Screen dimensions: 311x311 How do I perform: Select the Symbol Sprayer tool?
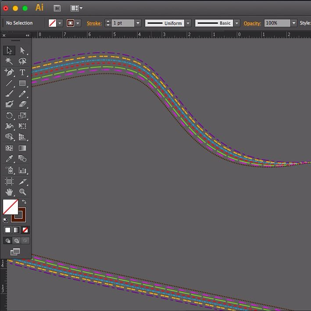(9, 170)
